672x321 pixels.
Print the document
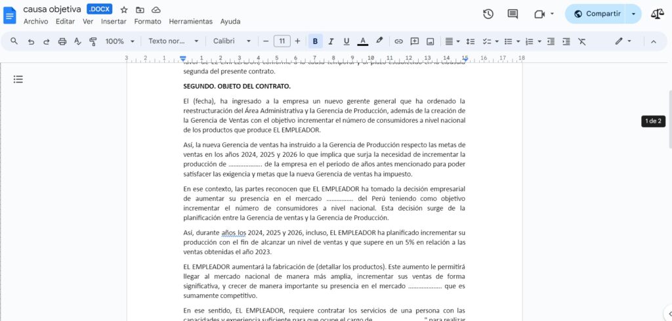[62, 41]
